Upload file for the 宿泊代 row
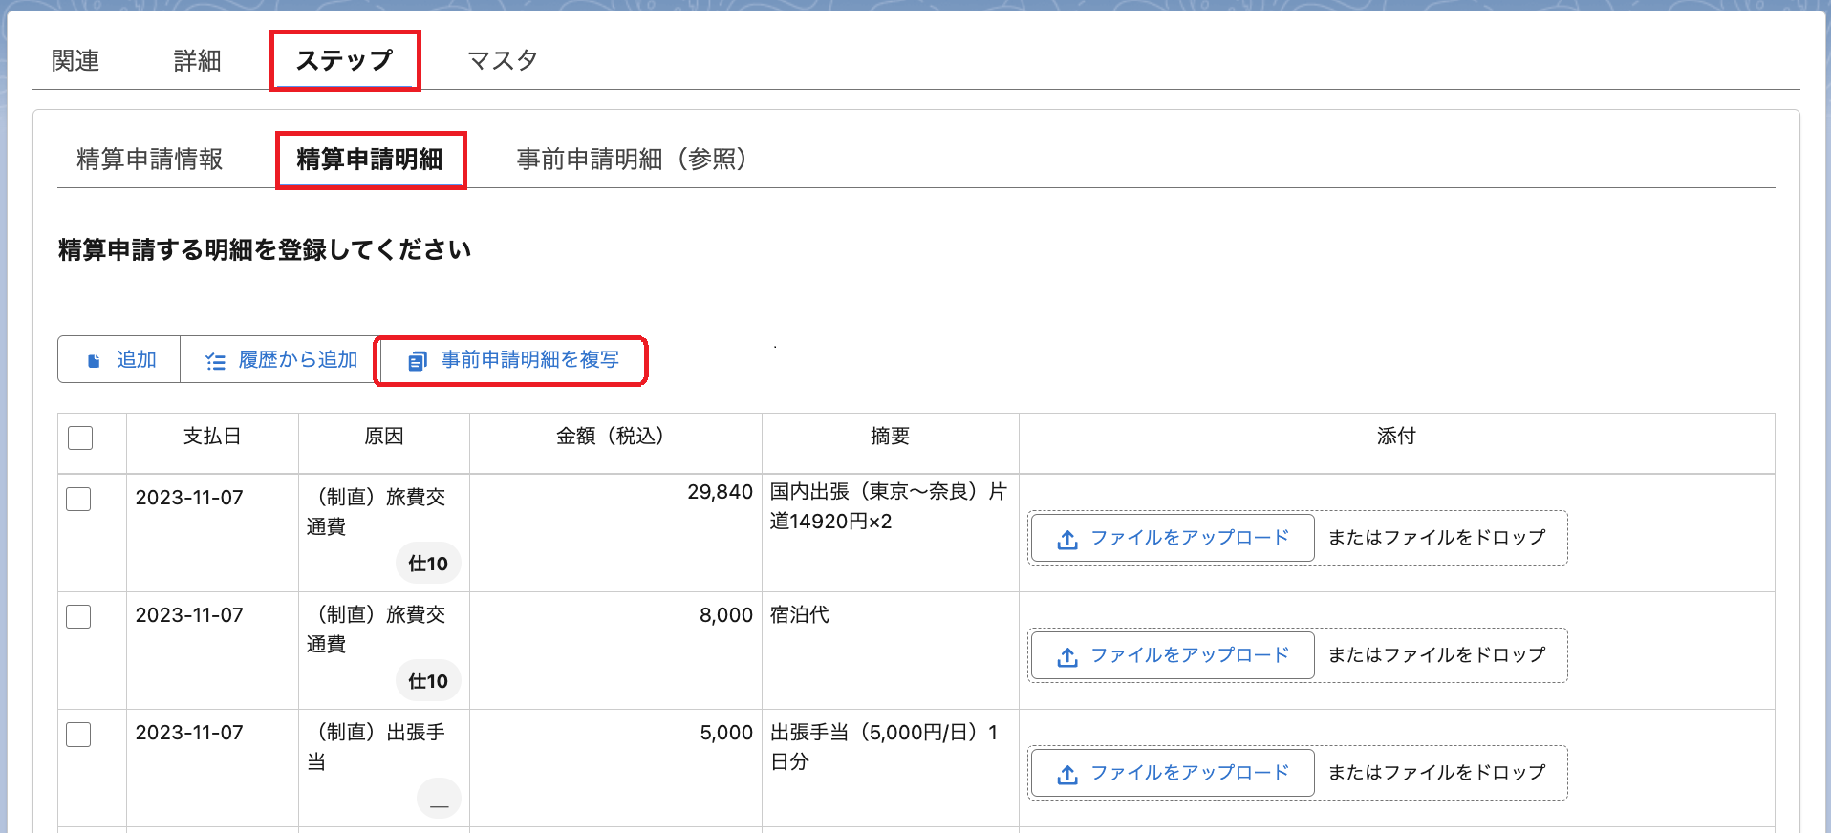Image resolution: width=1831 pixels, height=833 pixels. coord(1173,655)
